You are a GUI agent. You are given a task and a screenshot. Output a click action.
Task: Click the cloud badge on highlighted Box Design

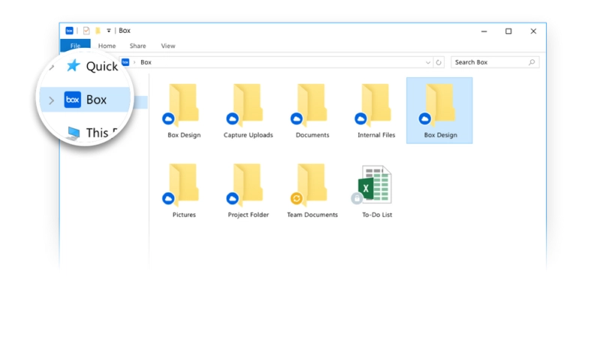(x=424, y=119)
